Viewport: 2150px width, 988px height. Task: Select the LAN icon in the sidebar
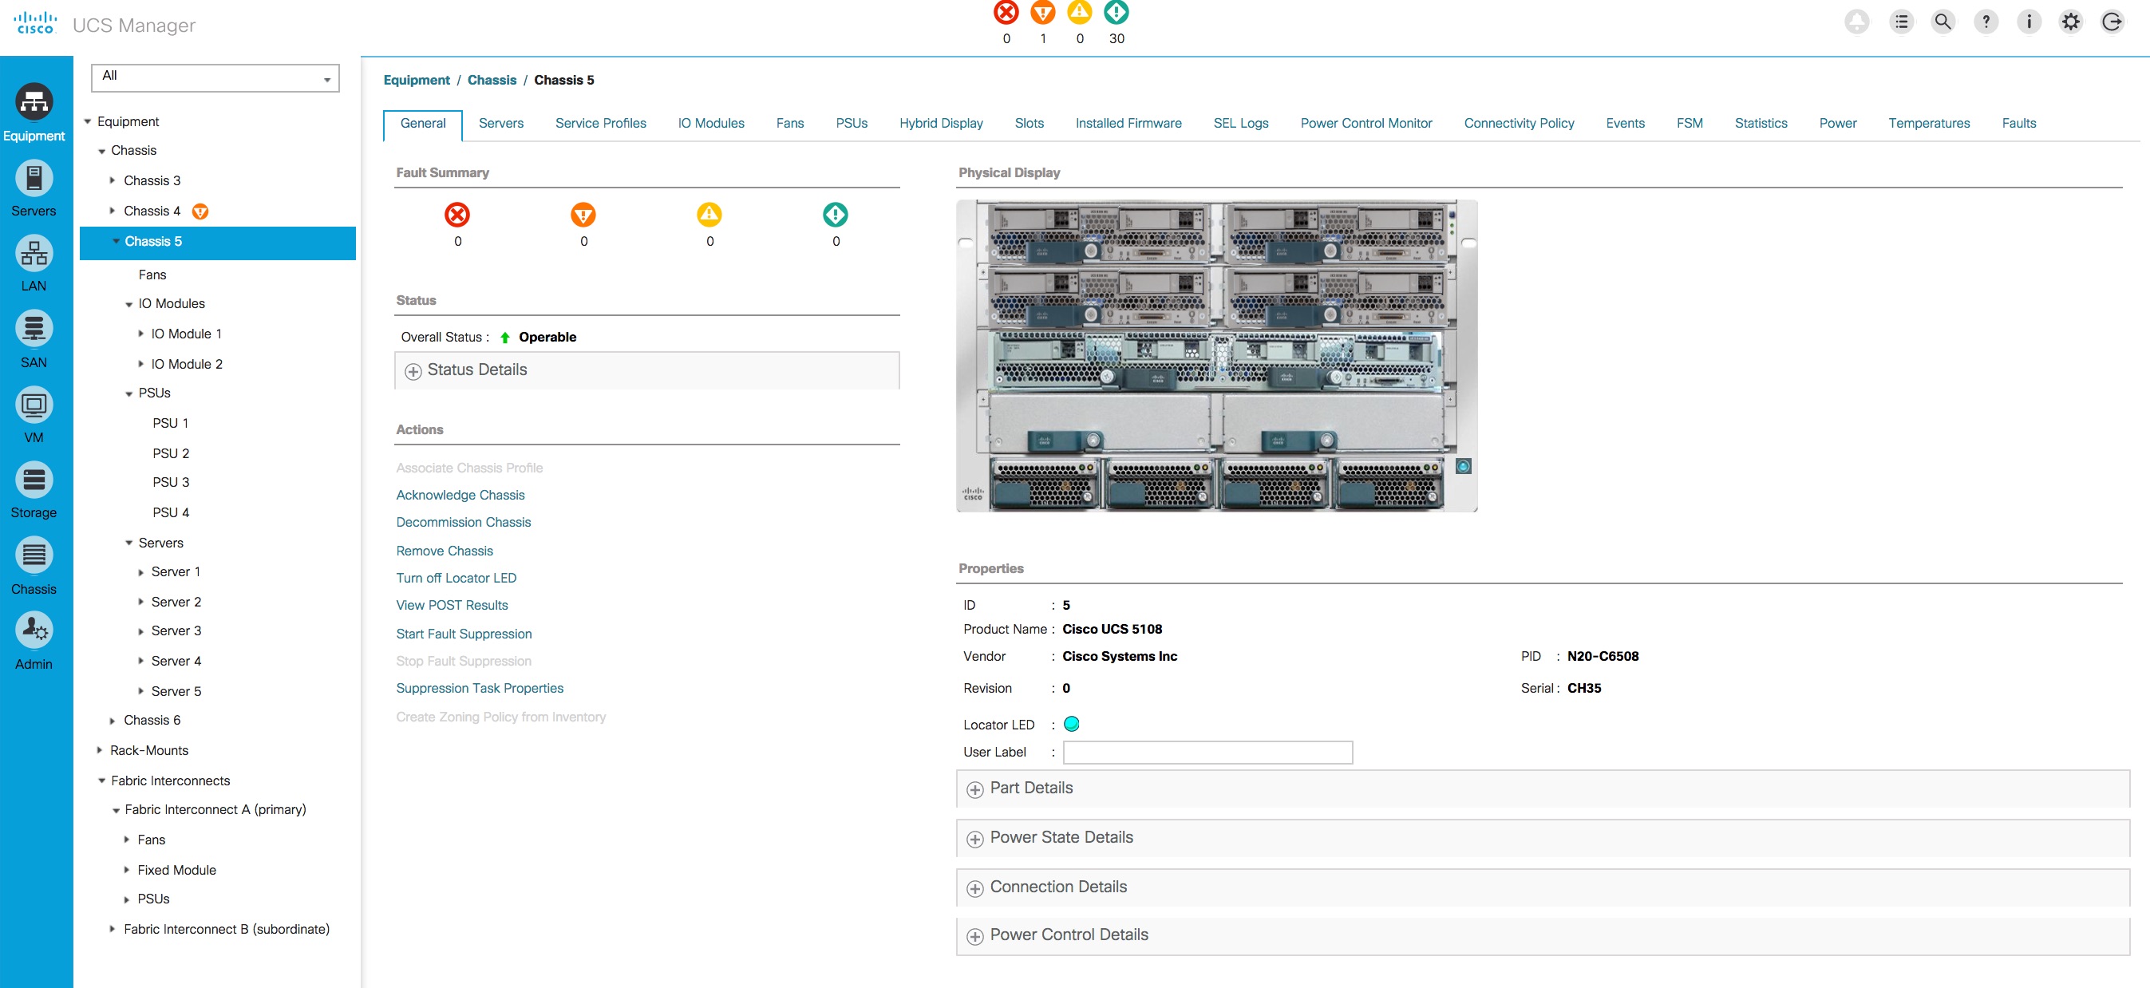[x=34, y=260]
